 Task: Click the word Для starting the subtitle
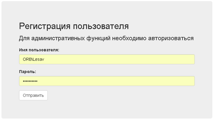point(24,38)
